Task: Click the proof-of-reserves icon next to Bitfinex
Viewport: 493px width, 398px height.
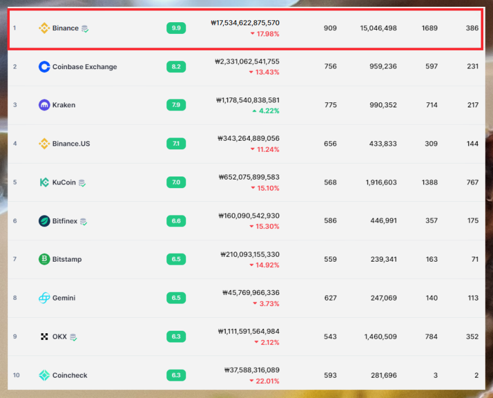Action: [83, 222]
